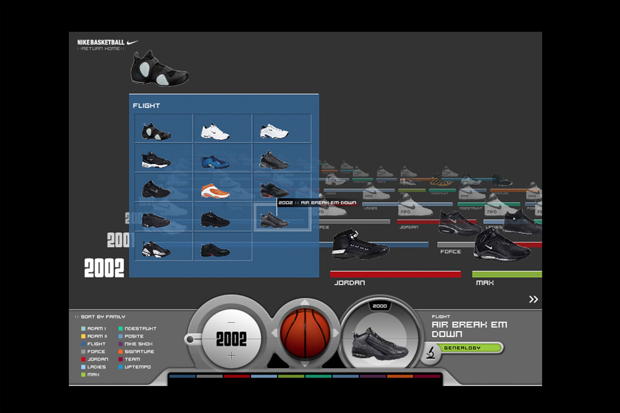620x413 pixels.
Task: Click the purple segment in the bottom color bar
Action: [373, 377]
